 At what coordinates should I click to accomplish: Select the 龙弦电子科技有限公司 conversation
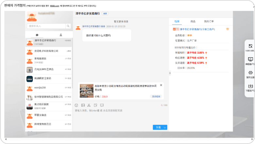(x=46, y=51)
